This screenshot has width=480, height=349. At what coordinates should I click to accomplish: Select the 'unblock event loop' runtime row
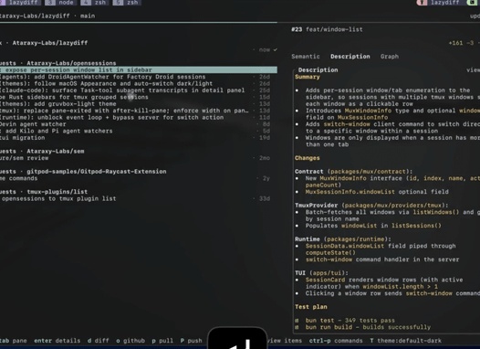point(139,117)
